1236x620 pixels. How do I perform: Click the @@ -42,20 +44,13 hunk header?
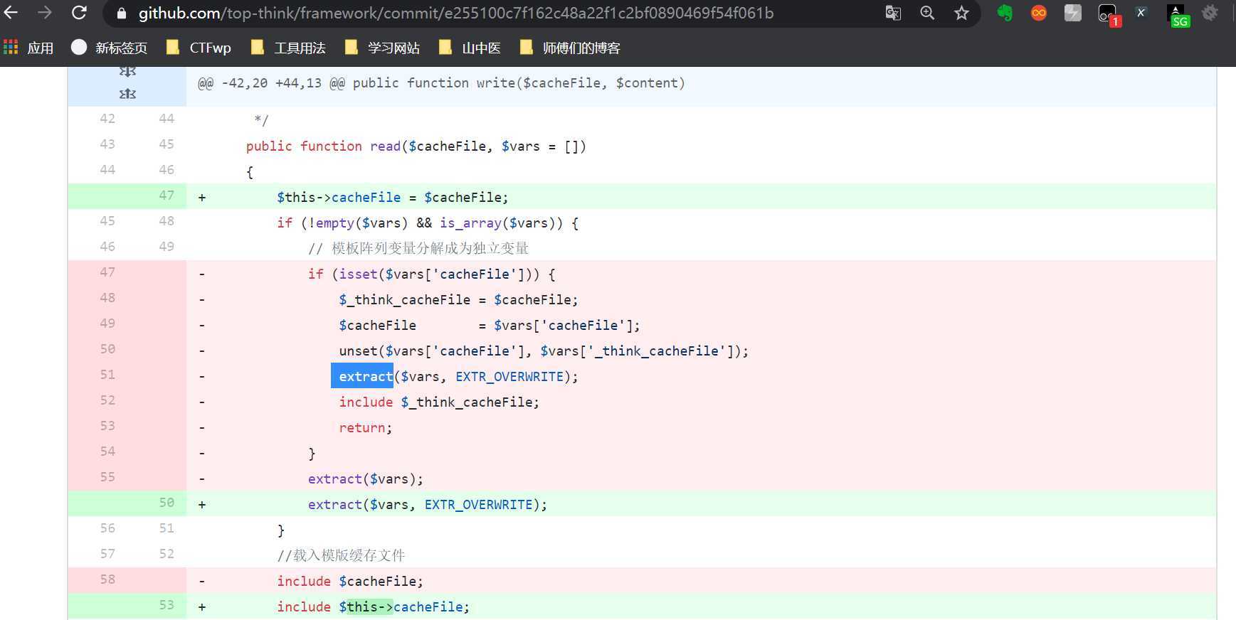pos(441,83)
